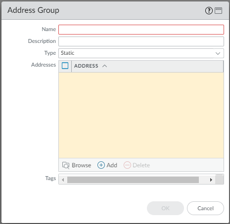Click the dialog maximize icon beside help
This screenshot has width=230, height=224.
[219, 11]
